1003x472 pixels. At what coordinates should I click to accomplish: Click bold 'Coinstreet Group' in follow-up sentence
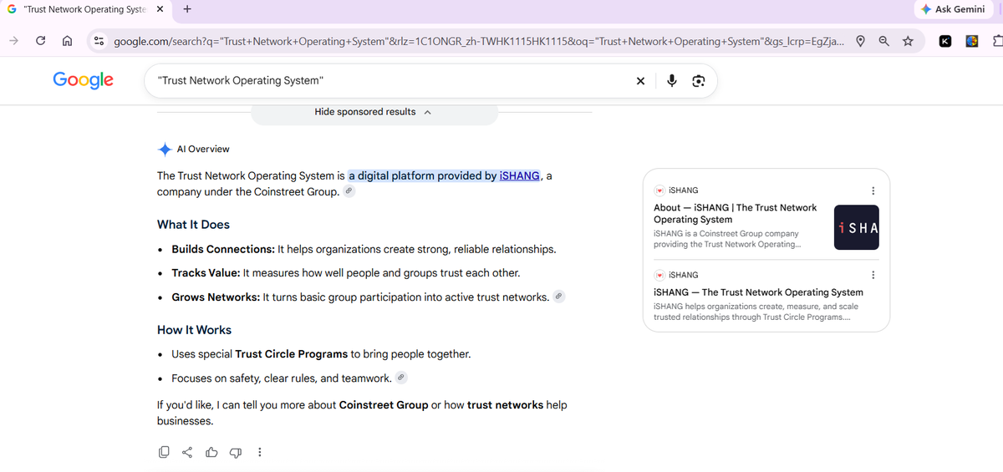384,405
